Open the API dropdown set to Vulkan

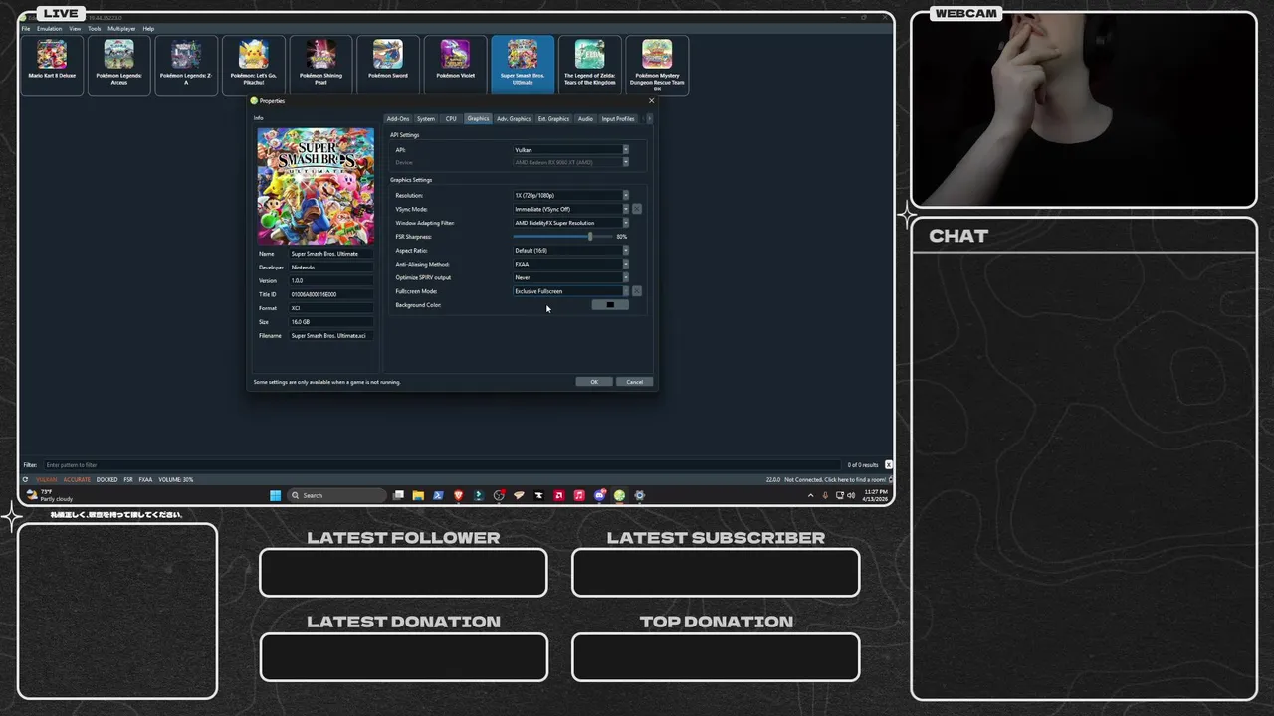tap(570, 150)
